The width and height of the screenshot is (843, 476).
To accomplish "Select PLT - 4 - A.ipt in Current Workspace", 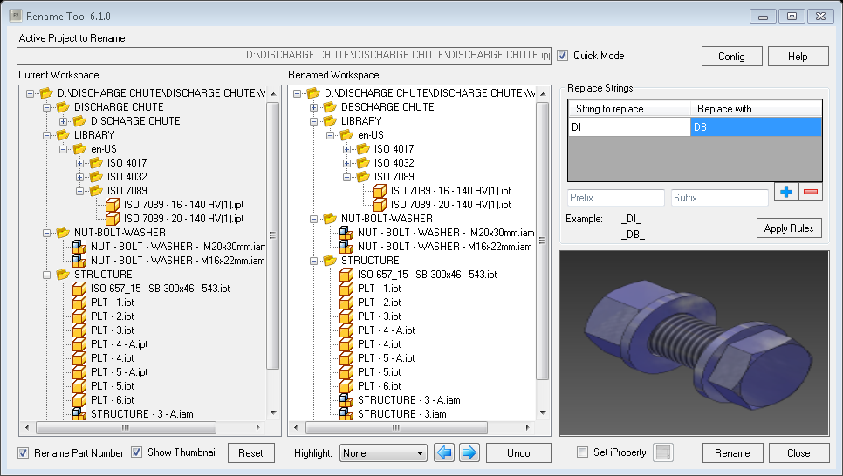I will 120,344.
